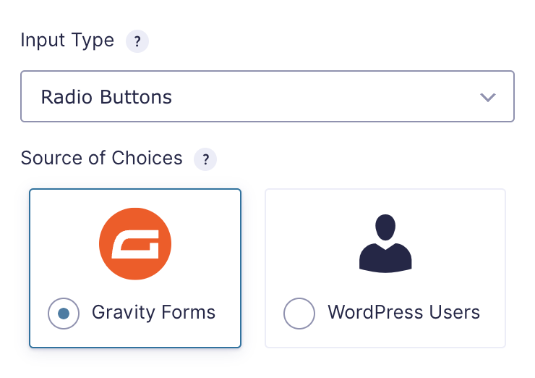Click the dark person icon above WordPress Users

(x=385, y=243)
